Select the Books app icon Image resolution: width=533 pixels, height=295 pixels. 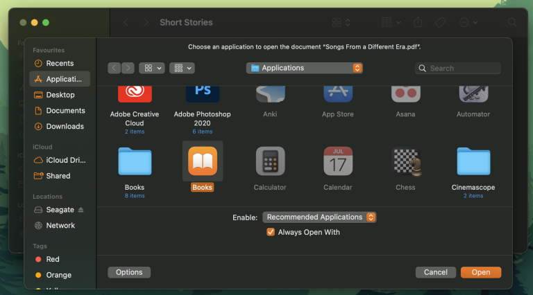[202, 161]
